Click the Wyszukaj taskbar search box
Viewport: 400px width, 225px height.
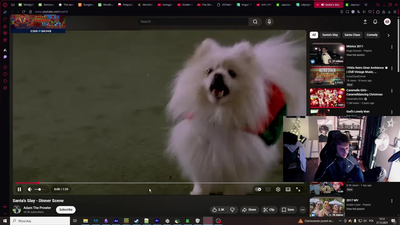point(40,221)
